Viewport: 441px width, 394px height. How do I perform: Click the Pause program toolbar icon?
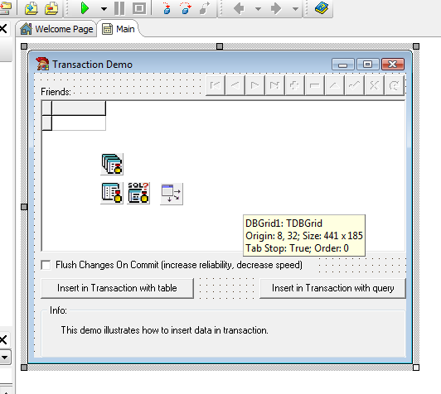[x=119, y=8]
